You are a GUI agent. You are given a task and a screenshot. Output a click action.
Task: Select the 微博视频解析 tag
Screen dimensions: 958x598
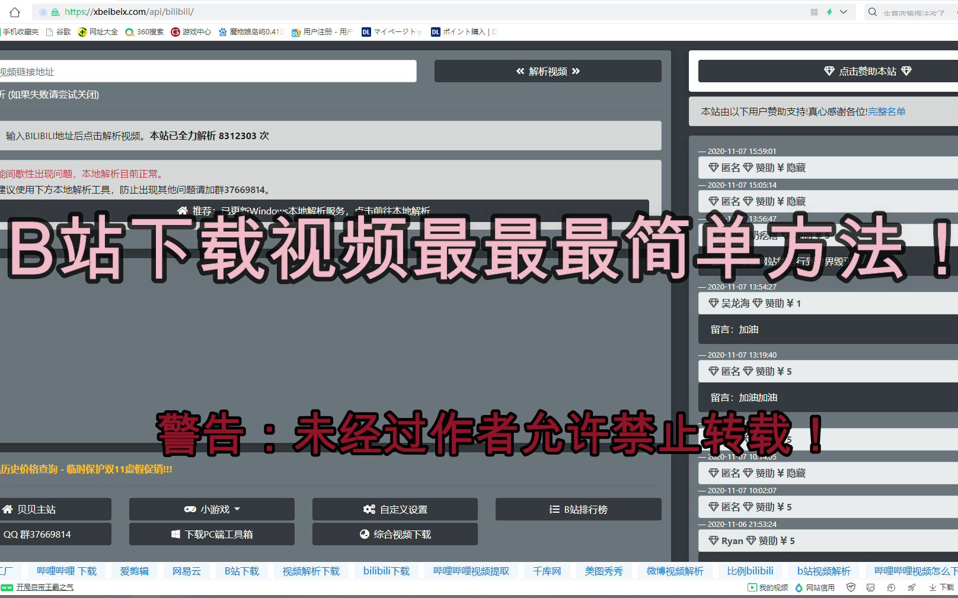click(675, 571)
